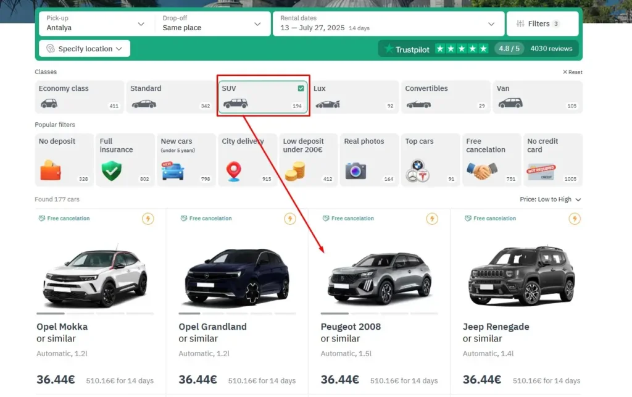Open the Price: Low to High sort dropdown
Screen dimensions: 632x397
point(550,199)
